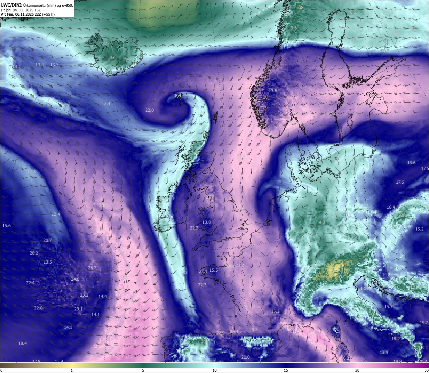The width and height of the screenshot is (429, 373).
Task: Click the 24.8 value over the Atlantic
Action: click(75, 279)
